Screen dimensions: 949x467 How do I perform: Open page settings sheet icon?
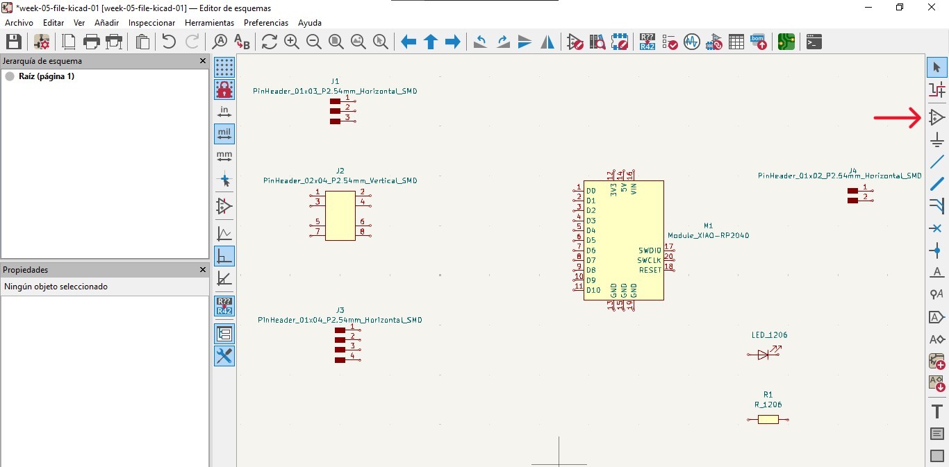click(x=69, y=42)
